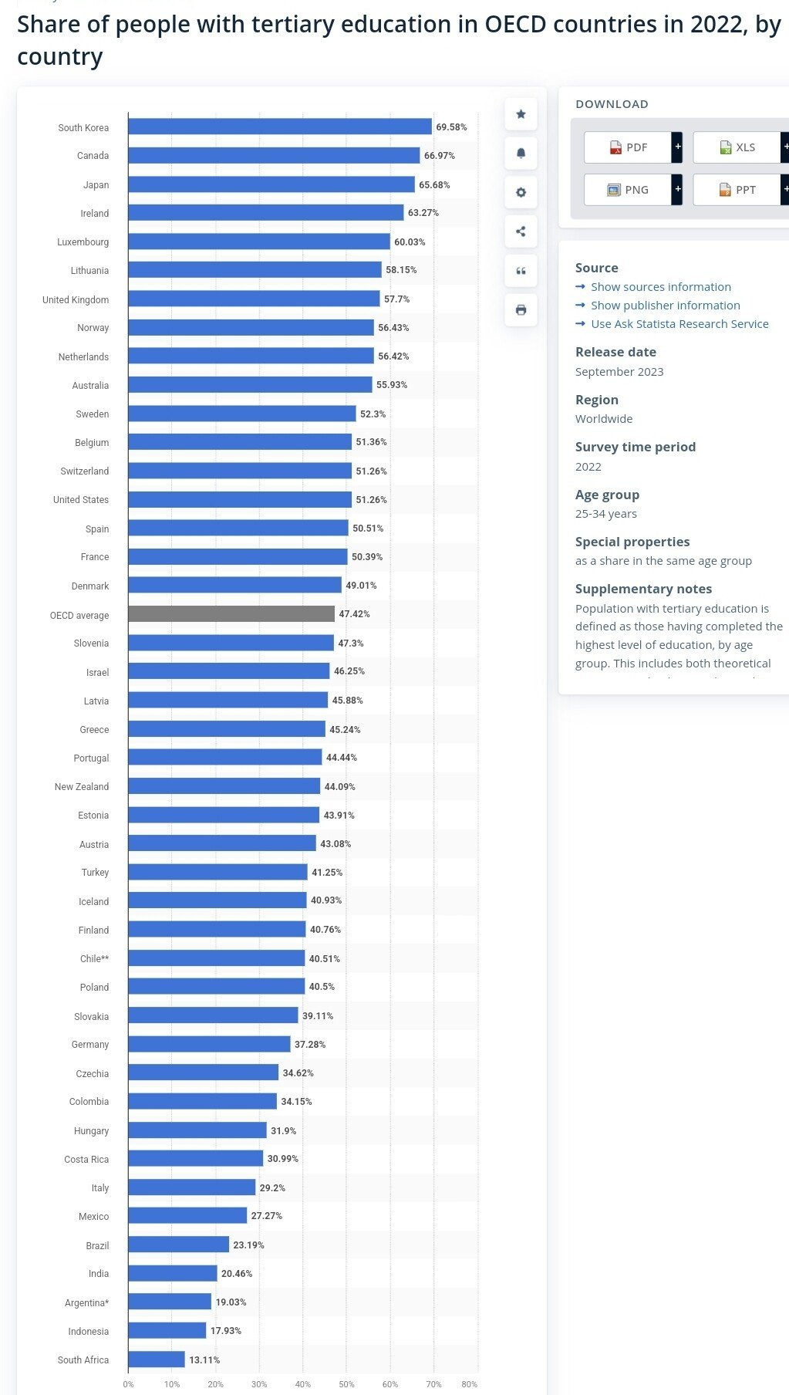The height and width of the screenshot is (1395, 789).
Task: Click the South Africa bar
Action: (156, 1360)
